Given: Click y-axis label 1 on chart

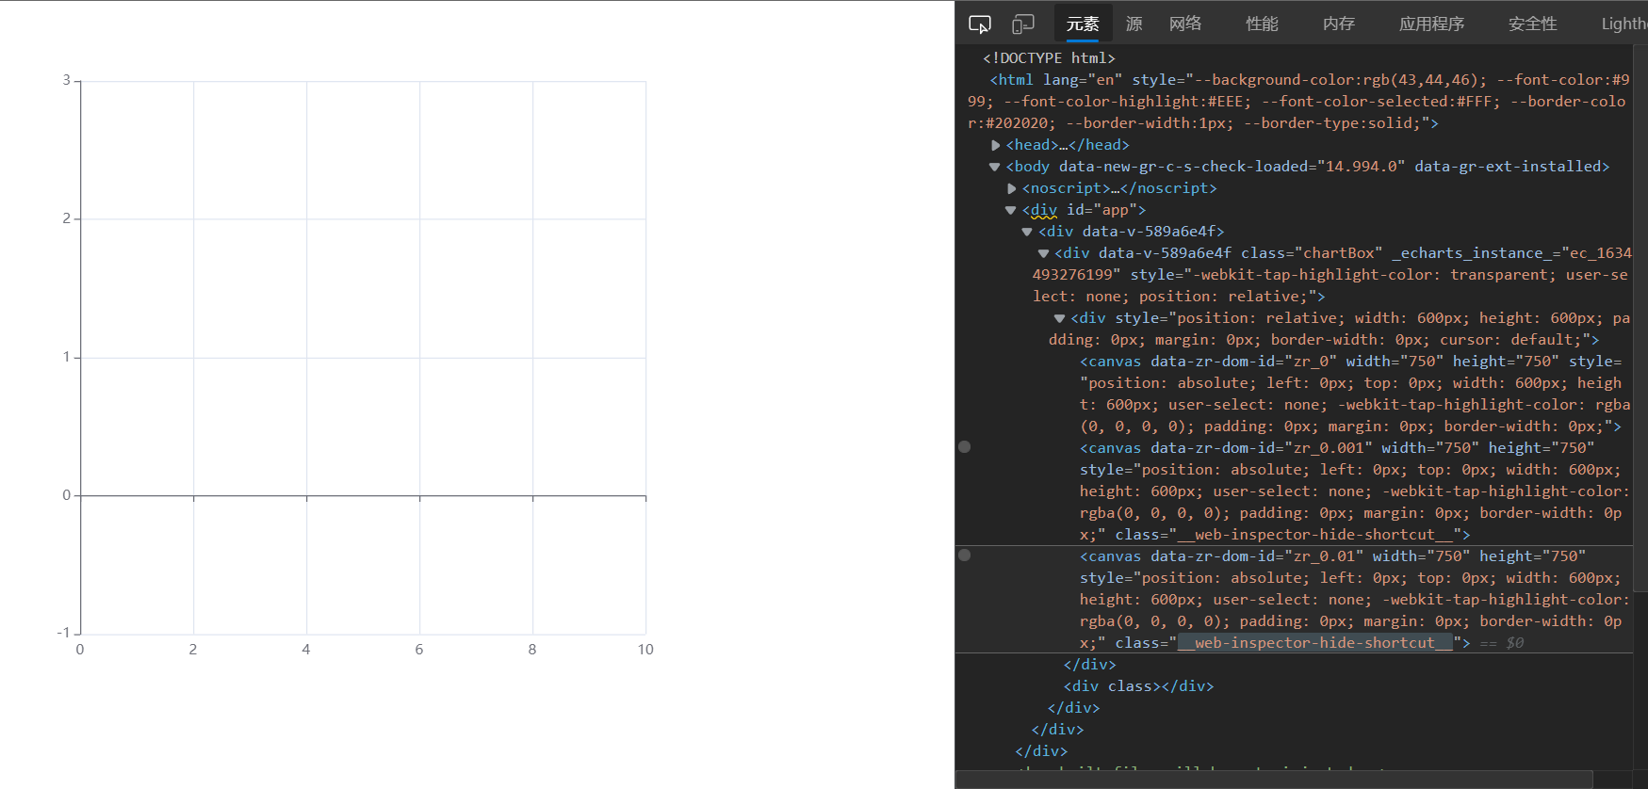Looking at the screenshot, I should (x=67, y=357).
